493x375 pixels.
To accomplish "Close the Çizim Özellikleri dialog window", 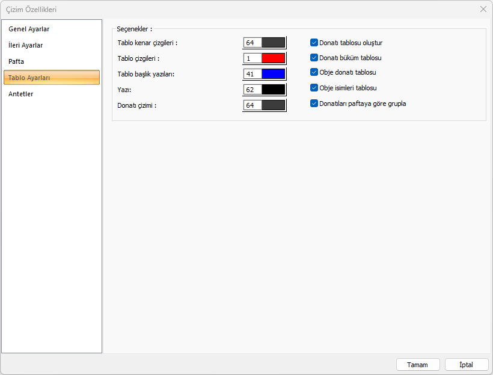I will coord(483,9).
